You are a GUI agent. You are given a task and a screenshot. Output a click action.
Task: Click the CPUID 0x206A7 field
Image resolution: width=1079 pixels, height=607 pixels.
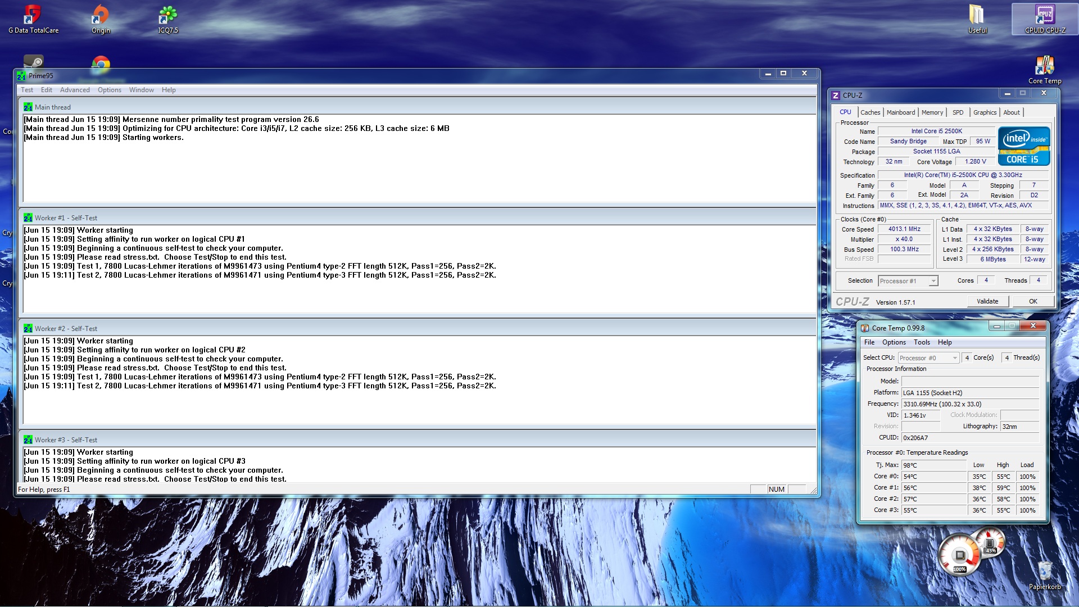click(971, 438)
